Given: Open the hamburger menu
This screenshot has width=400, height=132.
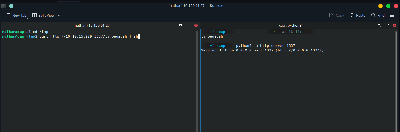Looking at the screenshot, I should (392, 16).
